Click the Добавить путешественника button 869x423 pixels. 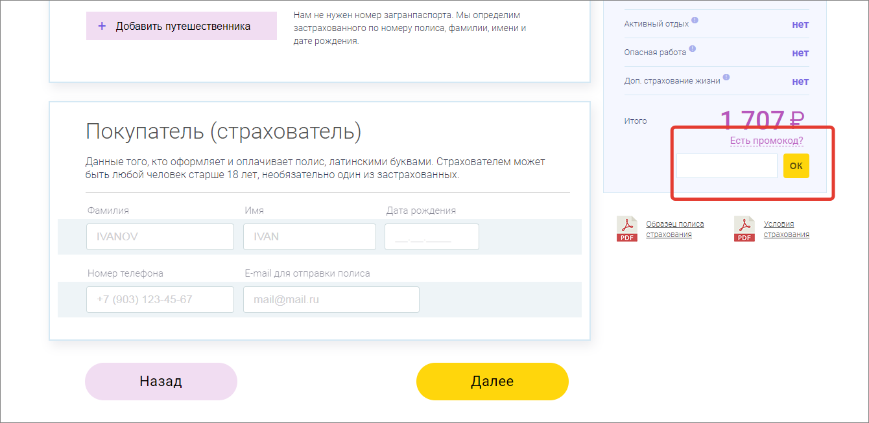[x=182, y=27]
